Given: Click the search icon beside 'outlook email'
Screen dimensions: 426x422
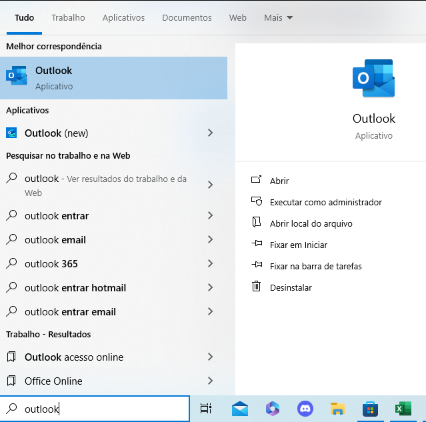Looking at the screenshot, I should click(x=11, y=240).
